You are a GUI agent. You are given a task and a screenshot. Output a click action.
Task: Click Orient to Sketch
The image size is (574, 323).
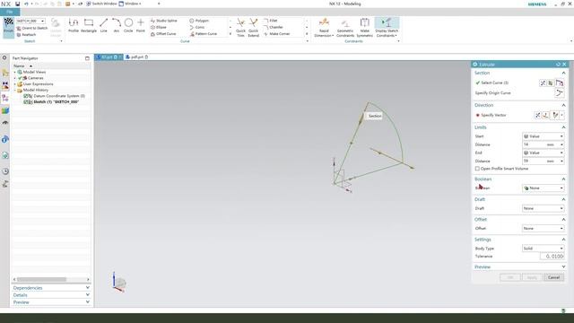[32, 28]
